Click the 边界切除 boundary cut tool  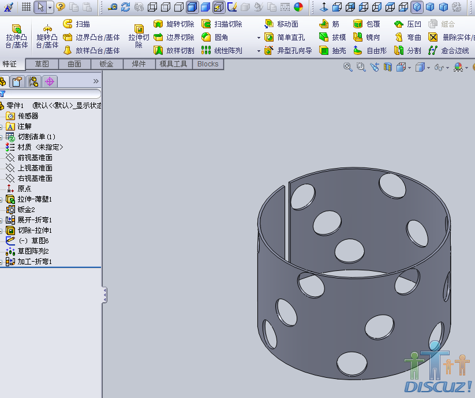pyautogui.click(x=174, y=38)
